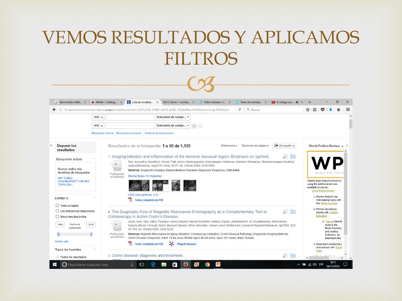The image size is (402, 301).
Task: Click left handle of publication date slider
Action: [x=59, y=234]
